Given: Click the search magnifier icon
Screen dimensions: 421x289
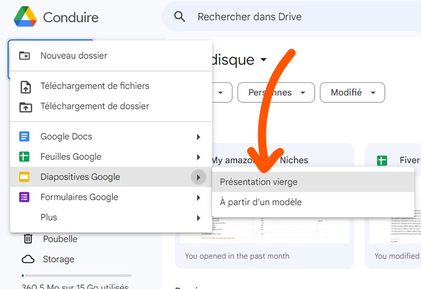Looking at the screenshot, I should pyautogui.click(x=179, y=17).
